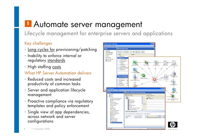Collapse the Group node in Audit Policy available list
The image size is (197, 139).
[126, 98]
